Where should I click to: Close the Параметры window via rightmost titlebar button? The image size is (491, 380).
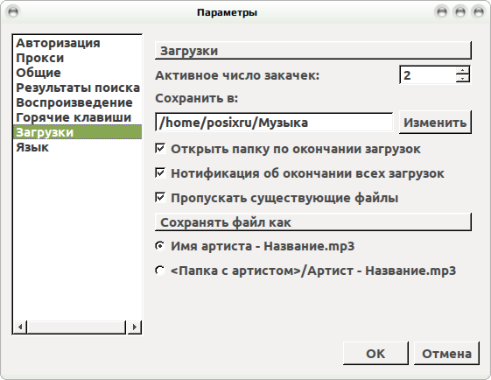click(x=479, y=12)
